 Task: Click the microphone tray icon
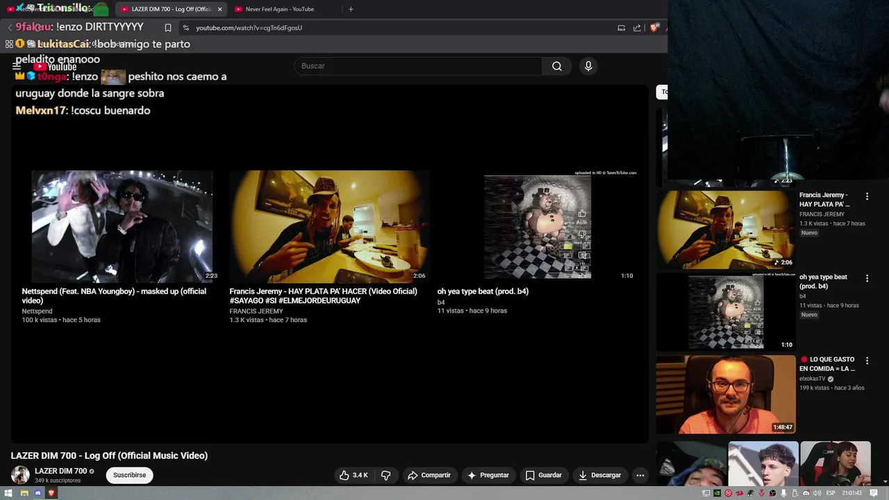coord(783,493)
